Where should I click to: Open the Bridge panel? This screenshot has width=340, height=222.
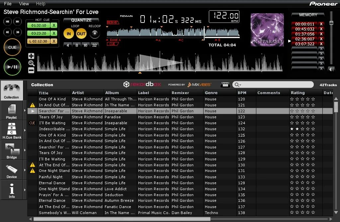click(x=12, y=150)
